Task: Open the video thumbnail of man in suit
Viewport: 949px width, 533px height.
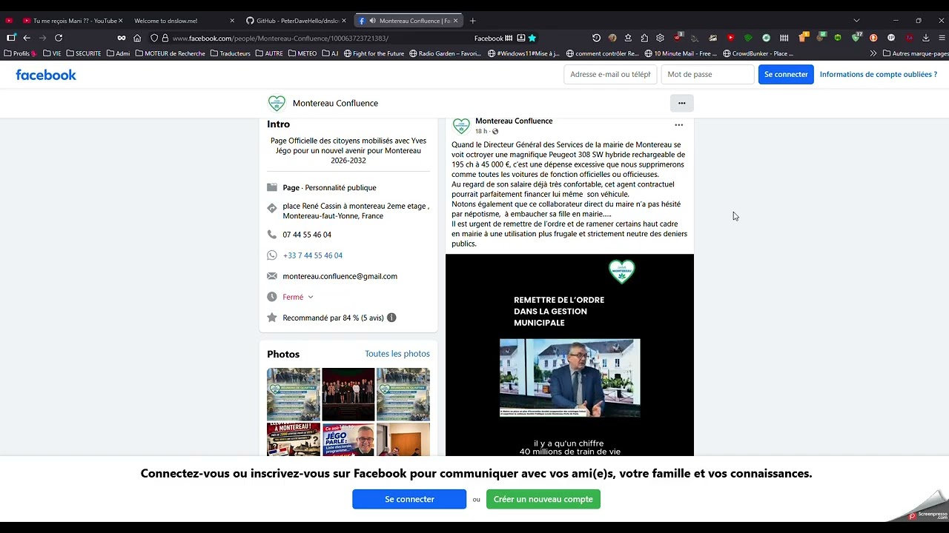Action: coord(569,378)
